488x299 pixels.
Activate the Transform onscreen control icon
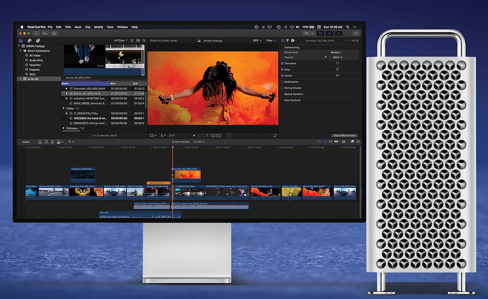tap(337, 63)
